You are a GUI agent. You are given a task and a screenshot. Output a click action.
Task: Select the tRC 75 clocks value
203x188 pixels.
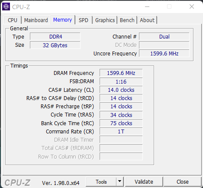121,123
